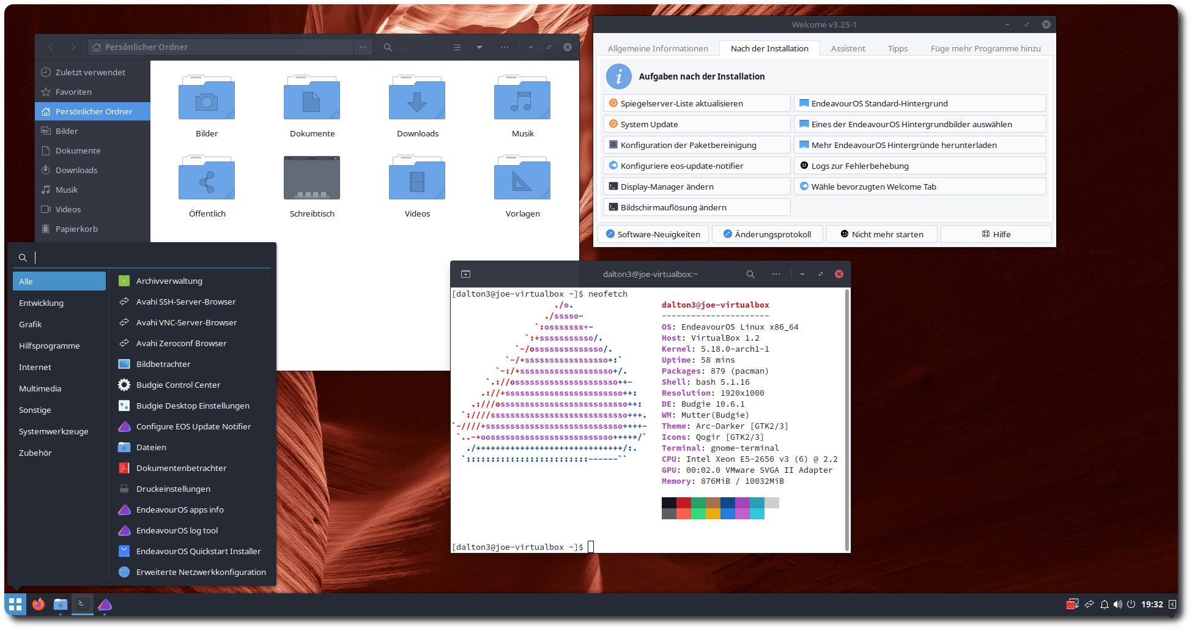Expand the view options dropdown arrow
Viewport: 1192px width, 630px height.
coord(479,47)
